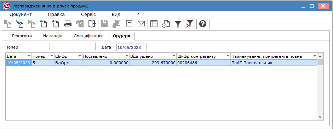This screenshot has height=129, width=333.
Task: Click the export to Excel icon
Action: coord(80,24)
